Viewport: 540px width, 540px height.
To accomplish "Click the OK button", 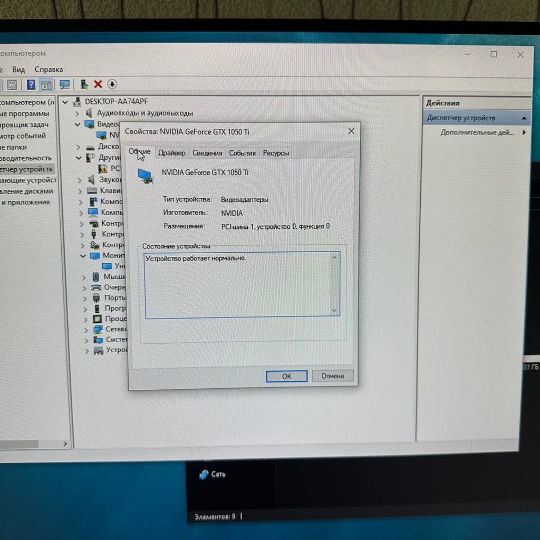I will click(x=287, y=377).
